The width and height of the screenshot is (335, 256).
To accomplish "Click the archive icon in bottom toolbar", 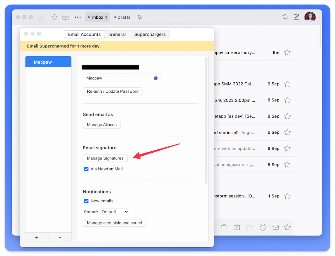I will point(237,227).
